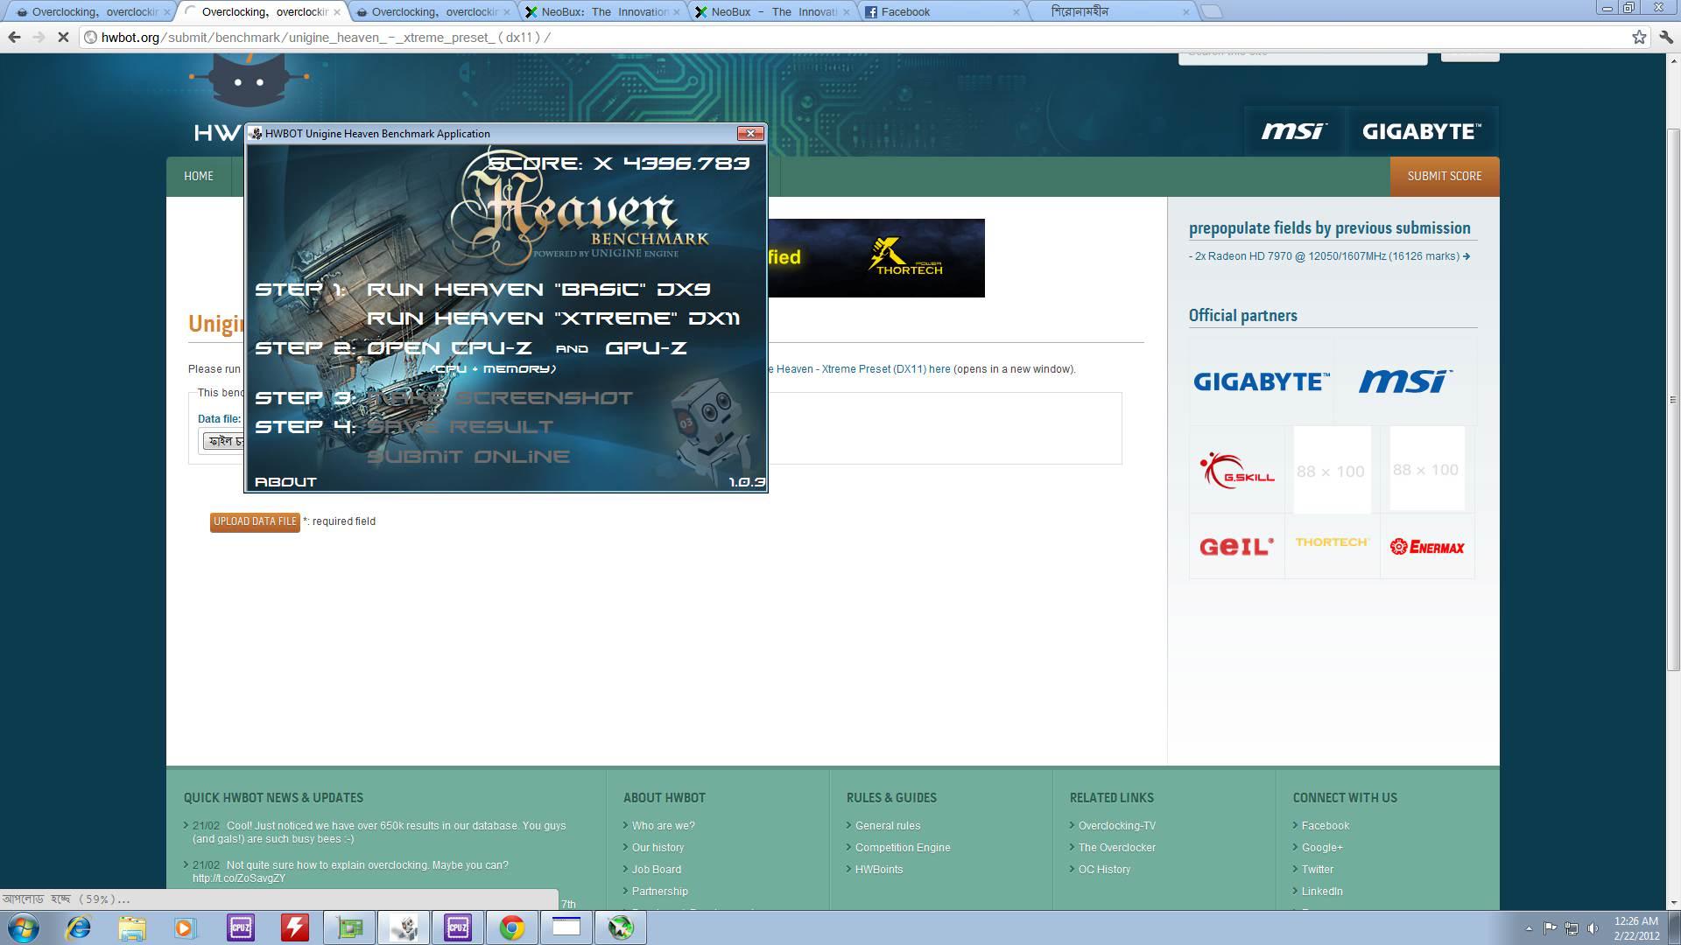
Task: Click the browser Back arrow
Action: [14, 37]
